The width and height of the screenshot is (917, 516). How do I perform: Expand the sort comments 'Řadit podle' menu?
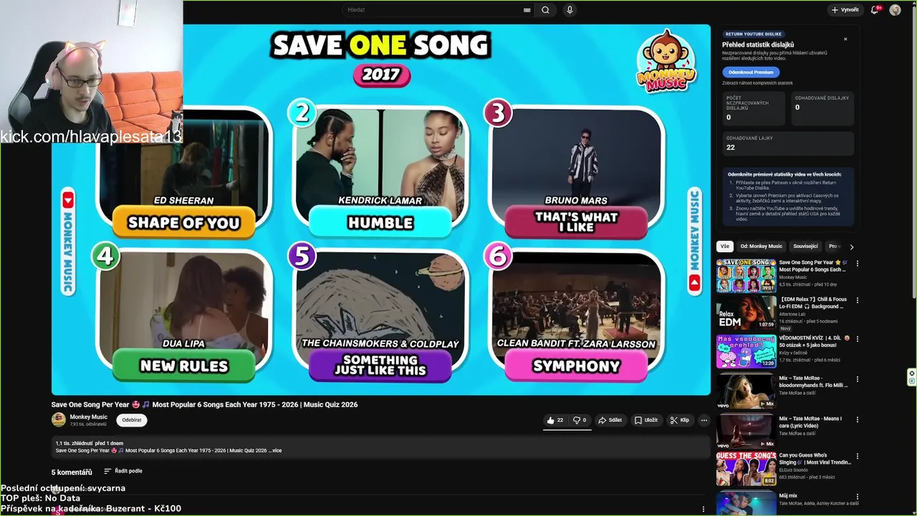[123, 471]
